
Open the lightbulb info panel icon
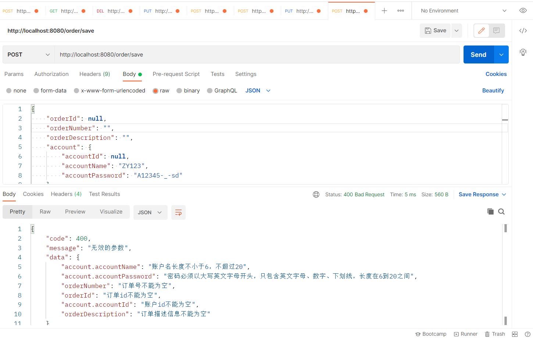(x=523, y=52)
